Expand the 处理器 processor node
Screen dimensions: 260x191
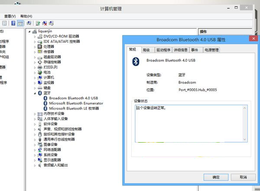pyautogui.click(x=35, y=47)
